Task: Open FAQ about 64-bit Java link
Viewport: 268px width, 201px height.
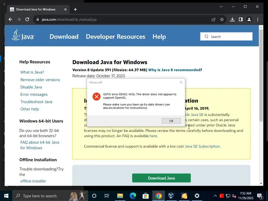Action: click(40, 145)
